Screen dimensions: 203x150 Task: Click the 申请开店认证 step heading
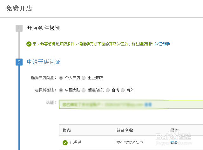pos(44,62)
